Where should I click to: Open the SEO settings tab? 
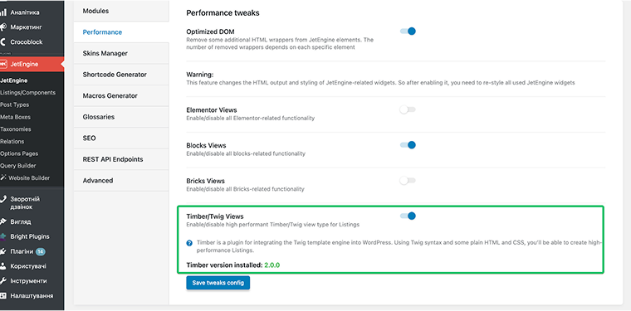[x=121, y=138]
